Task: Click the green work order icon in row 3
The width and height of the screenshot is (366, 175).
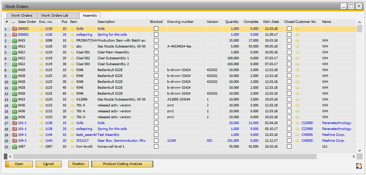Action: pyautogui.click(x=14, y=41)
